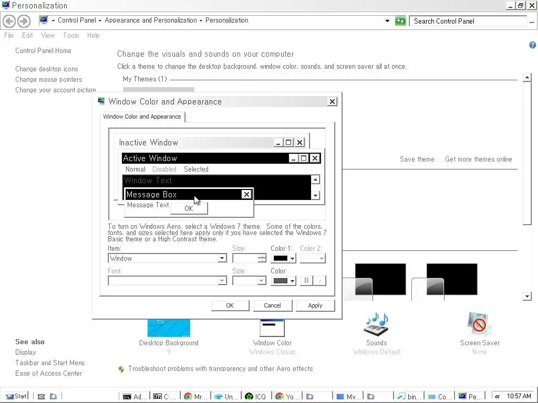
Task: Click the quick launch show desktop icon
Action: (x=41, y=397)
